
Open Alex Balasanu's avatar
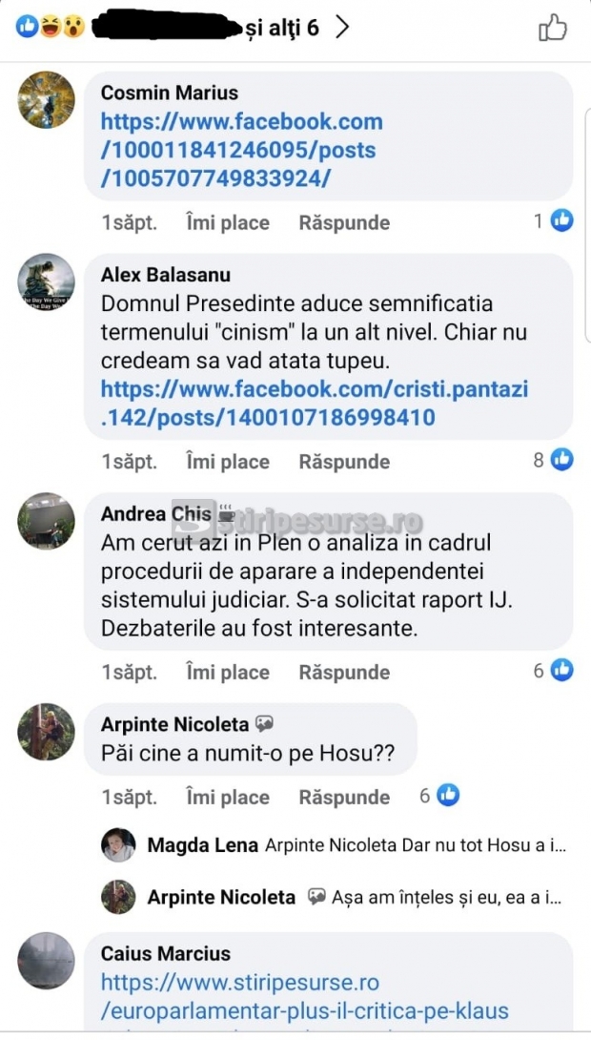click(x=46, y=281)
